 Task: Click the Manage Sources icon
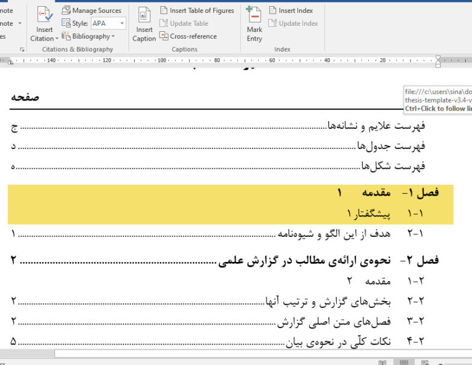[66, 10]
